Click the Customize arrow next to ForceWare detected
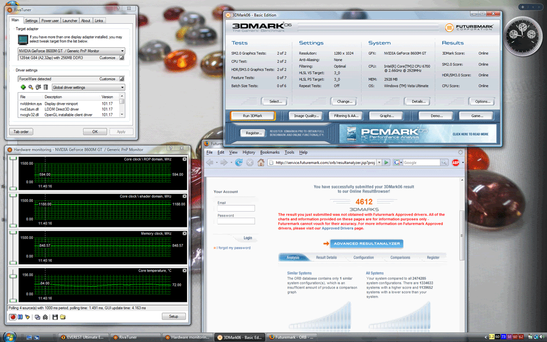Screen dimensions: 547x342 (121, 79)
